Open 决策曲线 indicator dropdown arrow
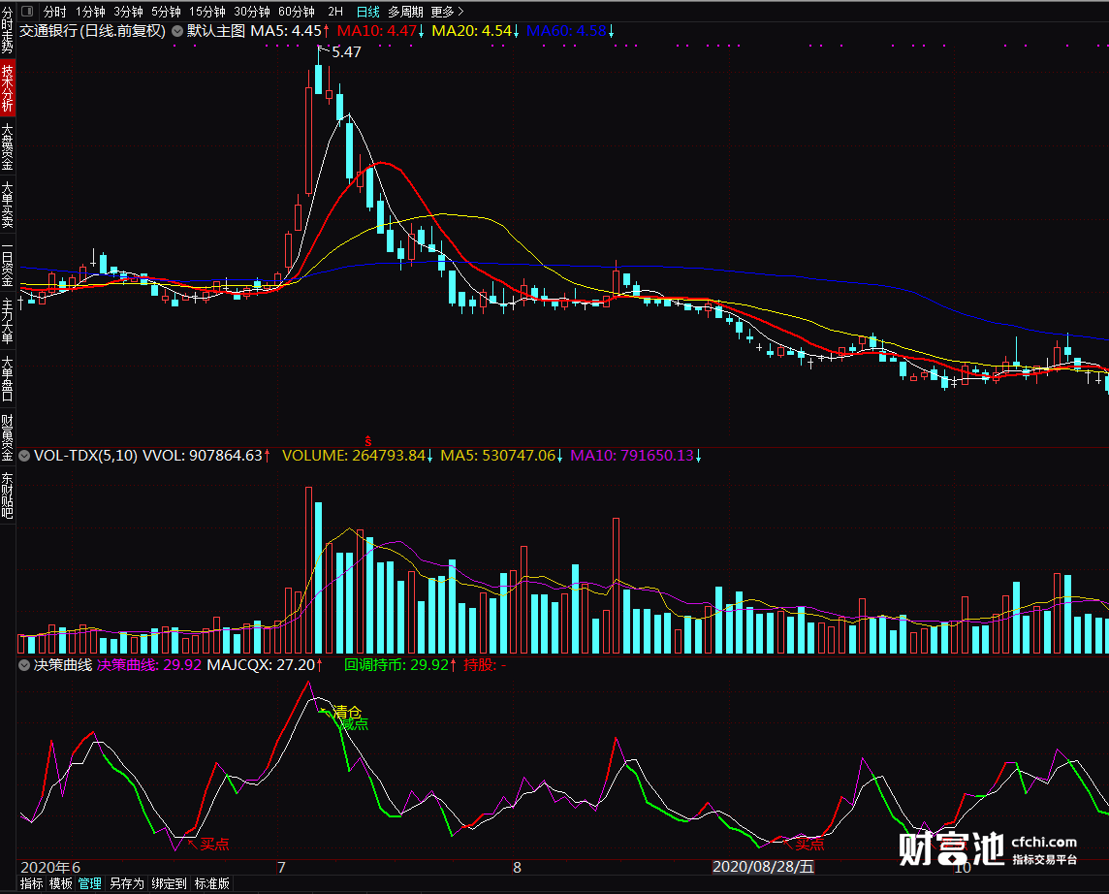Screen dimensions: 1109x894 click(24, 665)
